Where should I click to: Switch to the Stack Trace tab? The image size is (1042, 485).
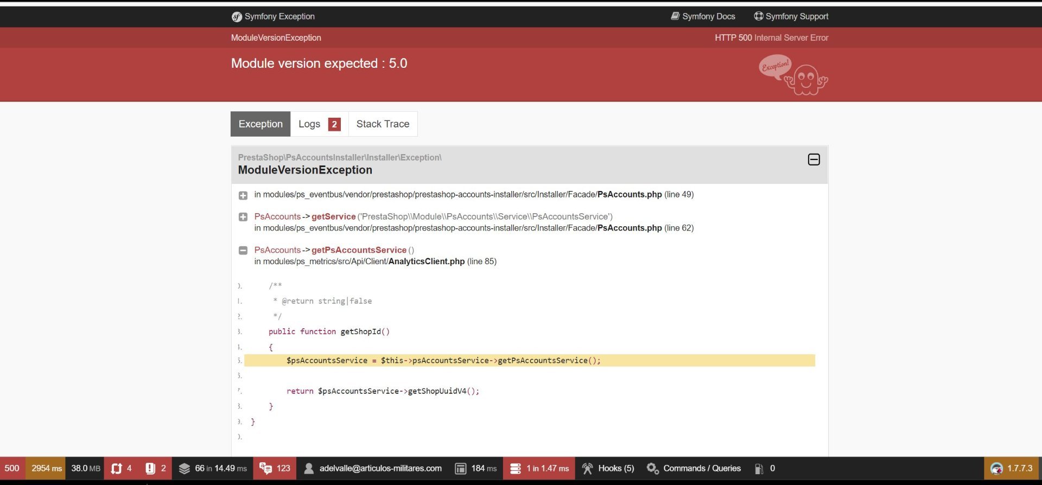pos(383,124)
